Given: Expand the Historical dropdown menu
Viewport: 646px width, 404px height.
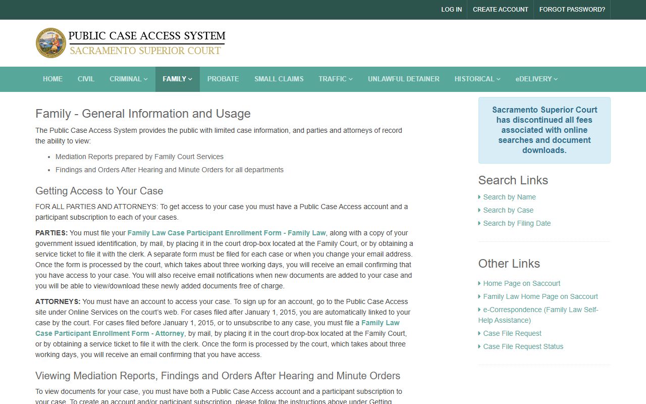Looking at the screenshot, I should tap(477, 79).
